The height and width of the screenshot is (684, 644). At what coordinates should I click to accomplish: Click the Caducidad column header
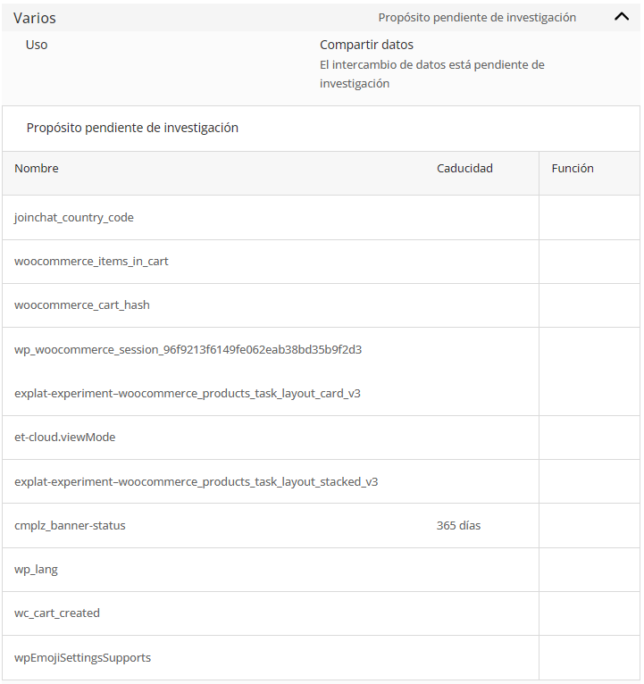(464, 169)
